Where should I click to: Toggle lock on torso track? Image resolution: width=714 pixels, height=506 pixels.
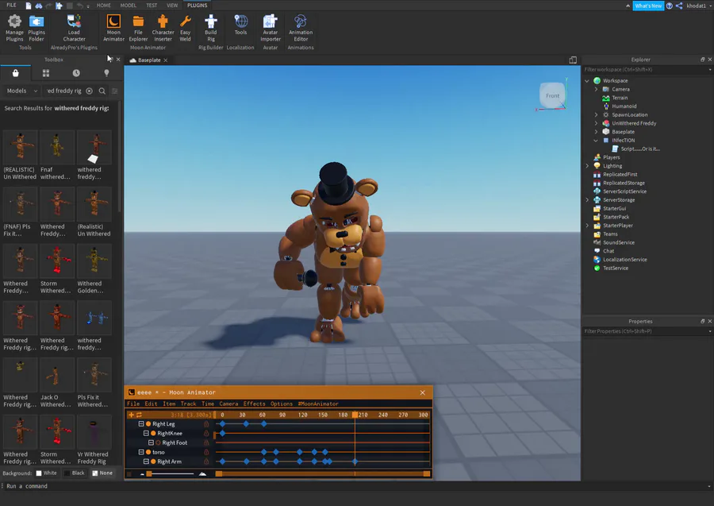click(206, 452)
